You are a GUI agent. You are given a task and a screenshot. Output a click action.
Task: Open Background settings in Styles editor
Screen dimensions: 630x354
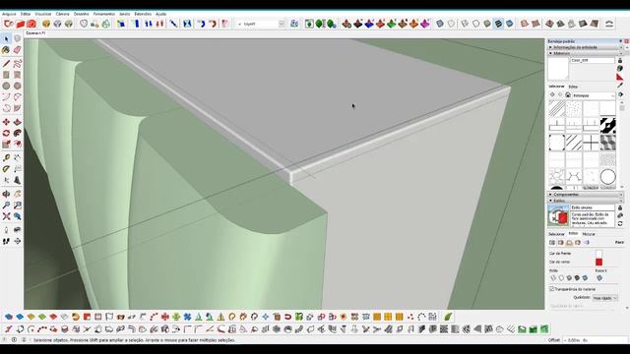569,243
